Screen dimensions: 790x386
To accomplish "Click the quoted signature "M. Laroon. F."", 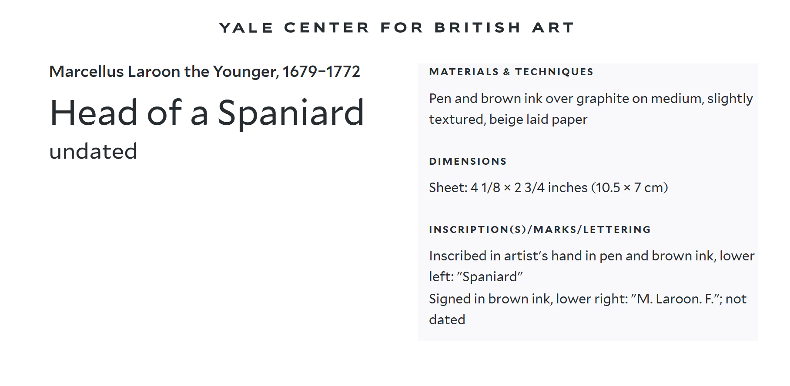I will [677, 299].
